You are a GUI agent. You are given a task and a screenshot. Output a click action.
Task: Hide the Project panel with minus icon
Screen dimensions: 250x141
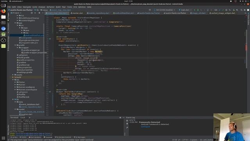[x=43, y=13]
